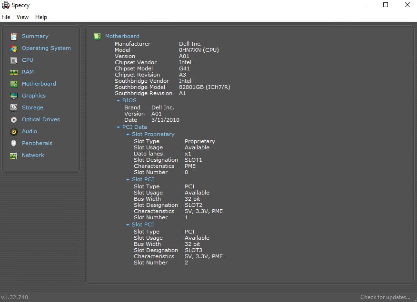This screenshot has width=417, height=302.
Task: Click the Optical Drives disc icon
Action: (13, 119)
